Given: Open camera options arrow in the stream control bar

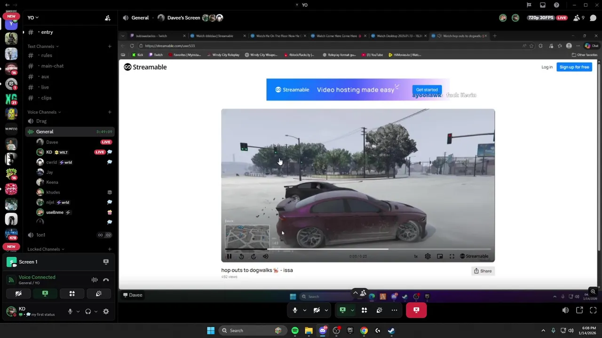Looking at the screenshot, I should pyautogui.click(x=326, y=310).
